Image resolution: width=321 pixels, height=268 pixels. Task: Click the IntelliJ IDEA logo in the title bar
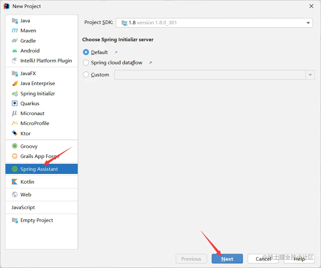6,6
